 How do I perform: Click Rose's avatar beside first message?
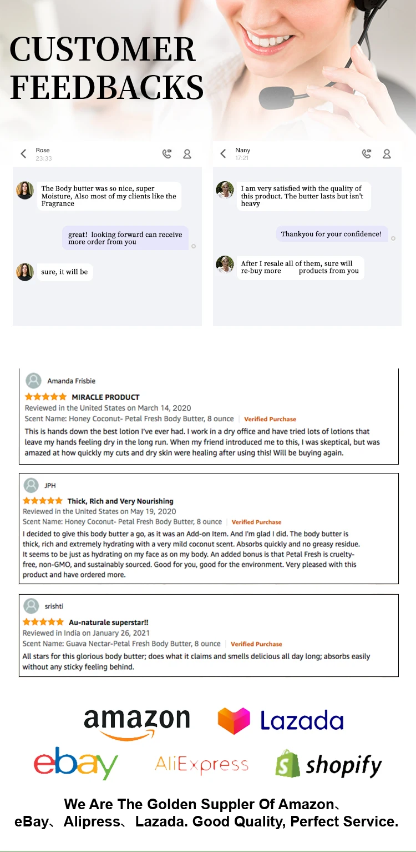[25, 190]
